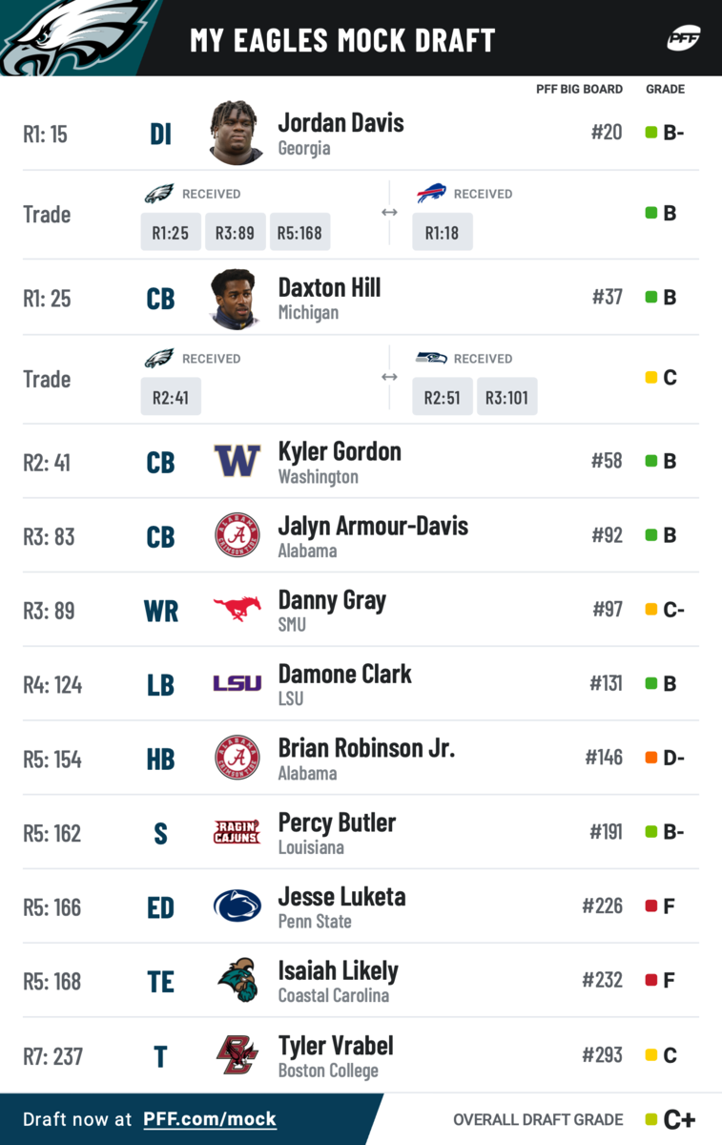Click Daxton Hill headshot photo
The height and width of the screenshot is (1145, 722).
[x=237, y=298]
